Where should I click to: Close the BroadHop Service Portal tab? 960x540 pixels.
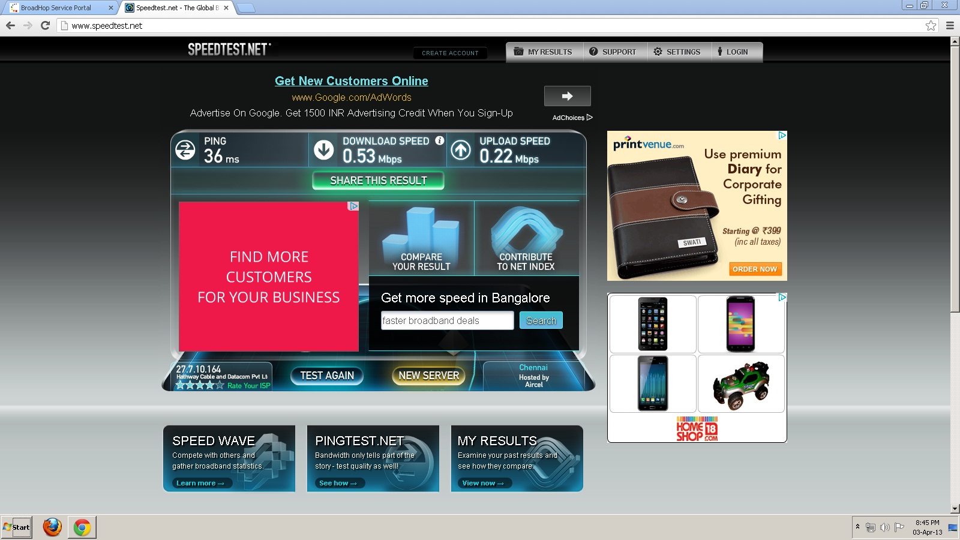click(110, 8)
